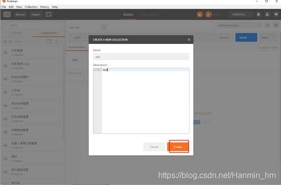Open the notifications bell icon
The image size is (281, 185).
[258, 14]
